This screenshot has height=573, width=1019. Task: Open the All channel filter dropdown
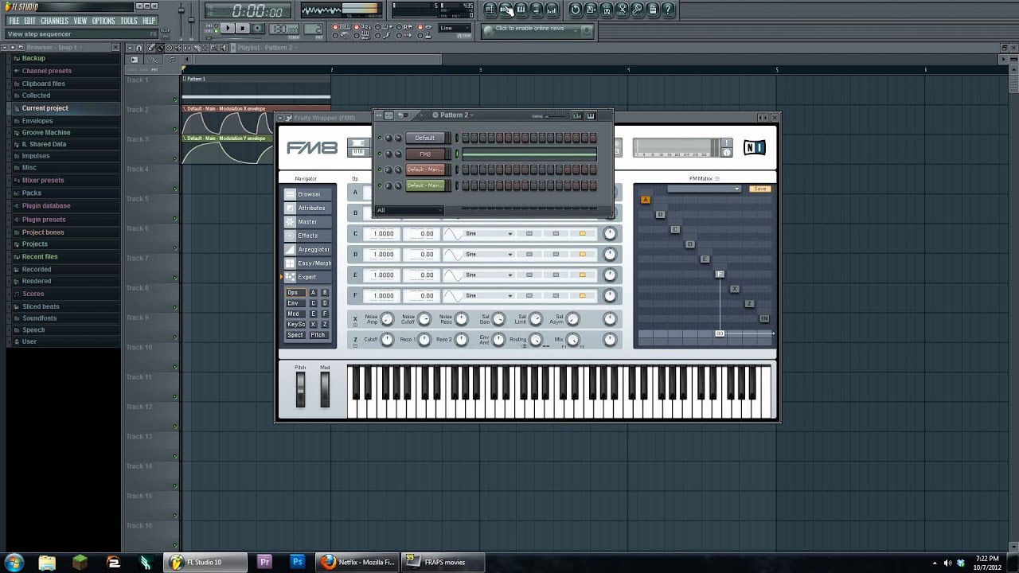[x=409, y=210]
